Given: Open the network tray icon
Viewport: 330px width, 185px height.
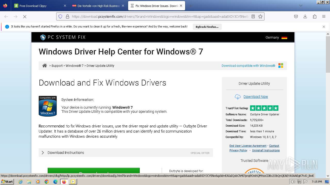Looking at the screenshot, I should (299, 182).
